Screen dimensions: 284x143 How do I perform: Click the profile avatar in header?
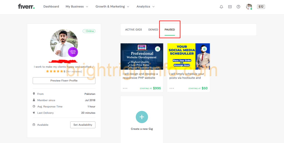coord(249,7)
